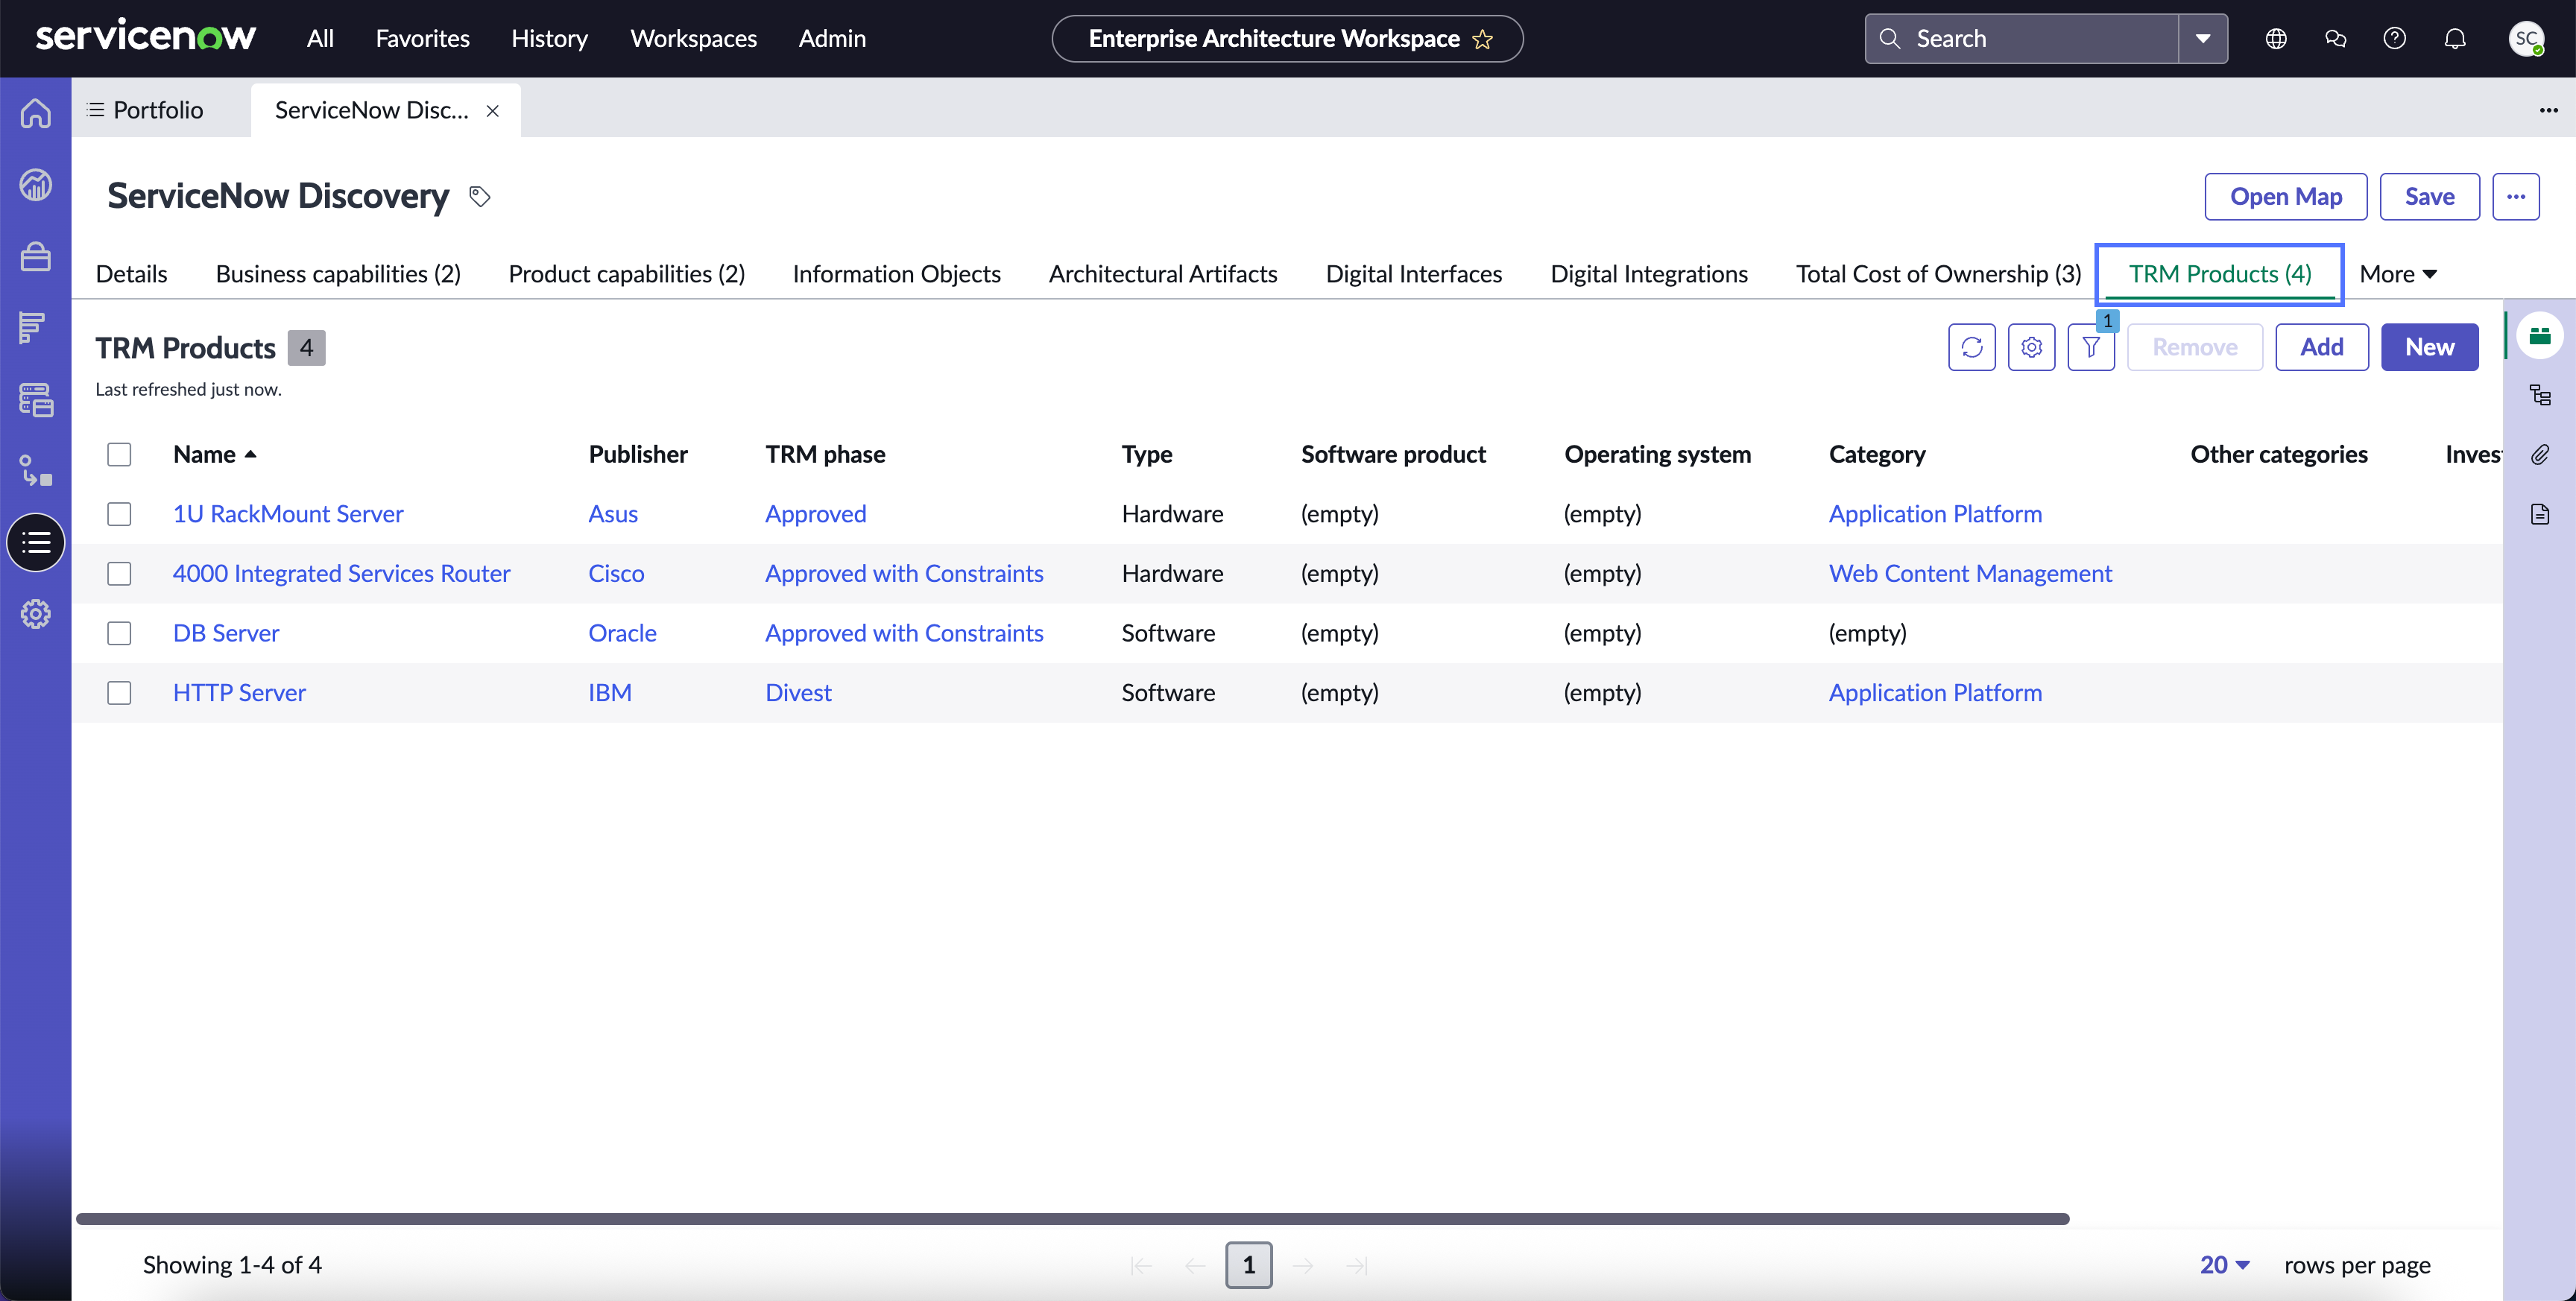Image resolution: width=2576 pixels, height=1301 pixels.
Task: Click the ServiceNow logo
Action: pos(146,37)
